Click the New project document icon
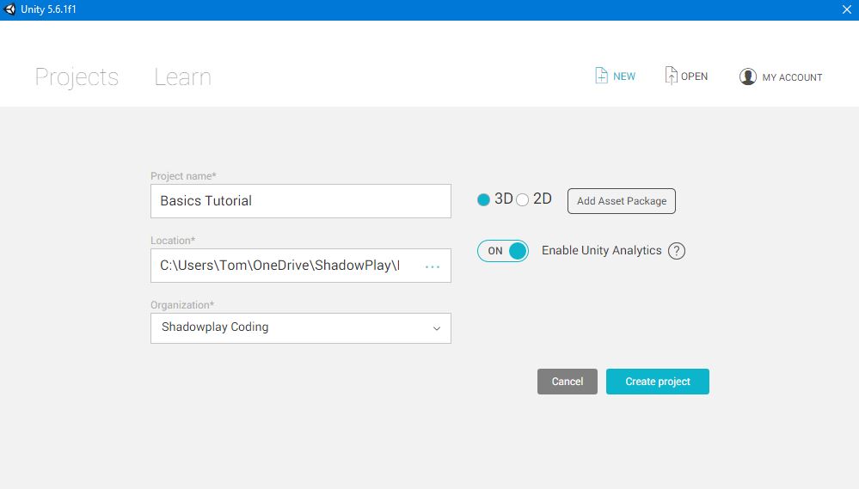The height and width of the screenshot is (489, 859). tap(601, 76)
